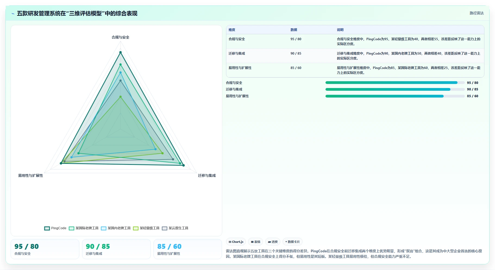Click the 95 / 80 value in the table
The width and height of the screenshot is (495, 270).
coord(296,39)
